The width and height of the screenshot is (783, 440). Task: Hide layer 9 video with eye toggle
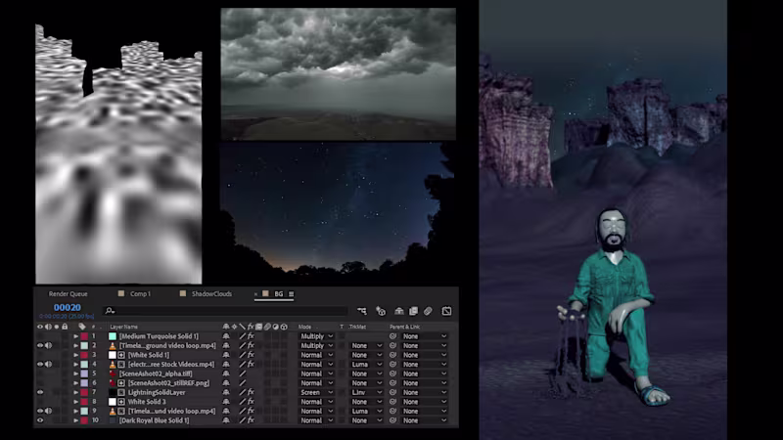[40, 411]
